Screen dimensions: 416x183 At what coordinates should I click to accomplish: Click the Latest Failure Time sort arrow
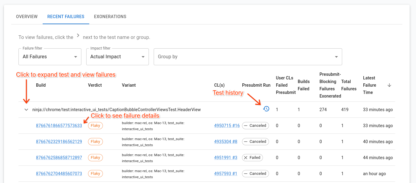(389, 85)
